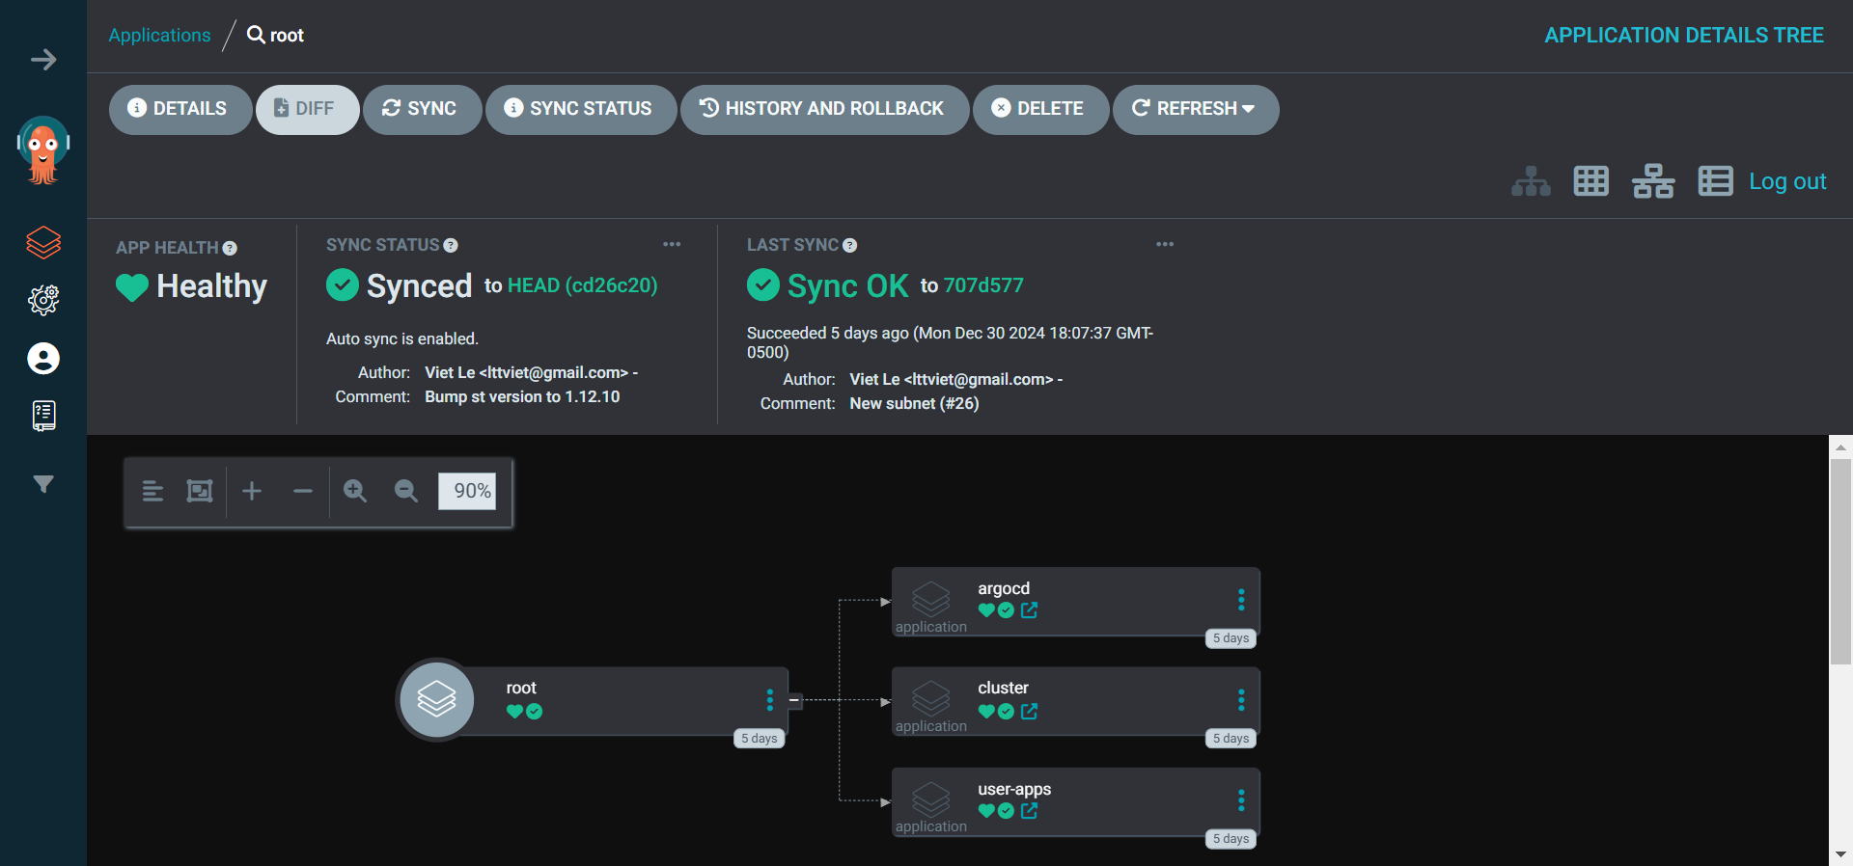Click the scrollbar down arrow
The height and width of the screenshot is (866, 1853).
(x=1840, y=854)
